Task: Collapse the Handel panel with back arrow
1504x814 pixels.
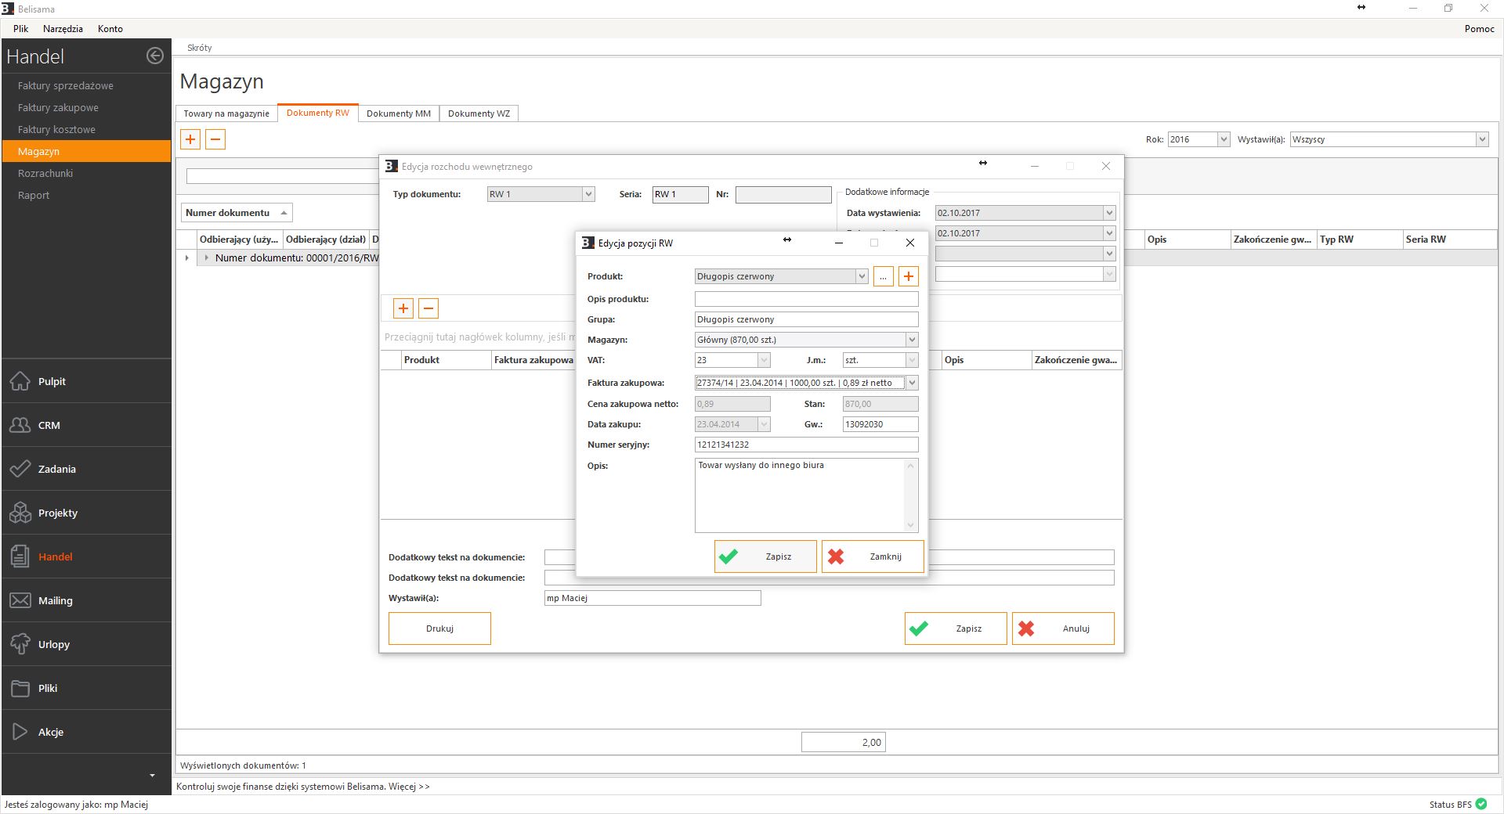Action: click(x=155, y=56)
